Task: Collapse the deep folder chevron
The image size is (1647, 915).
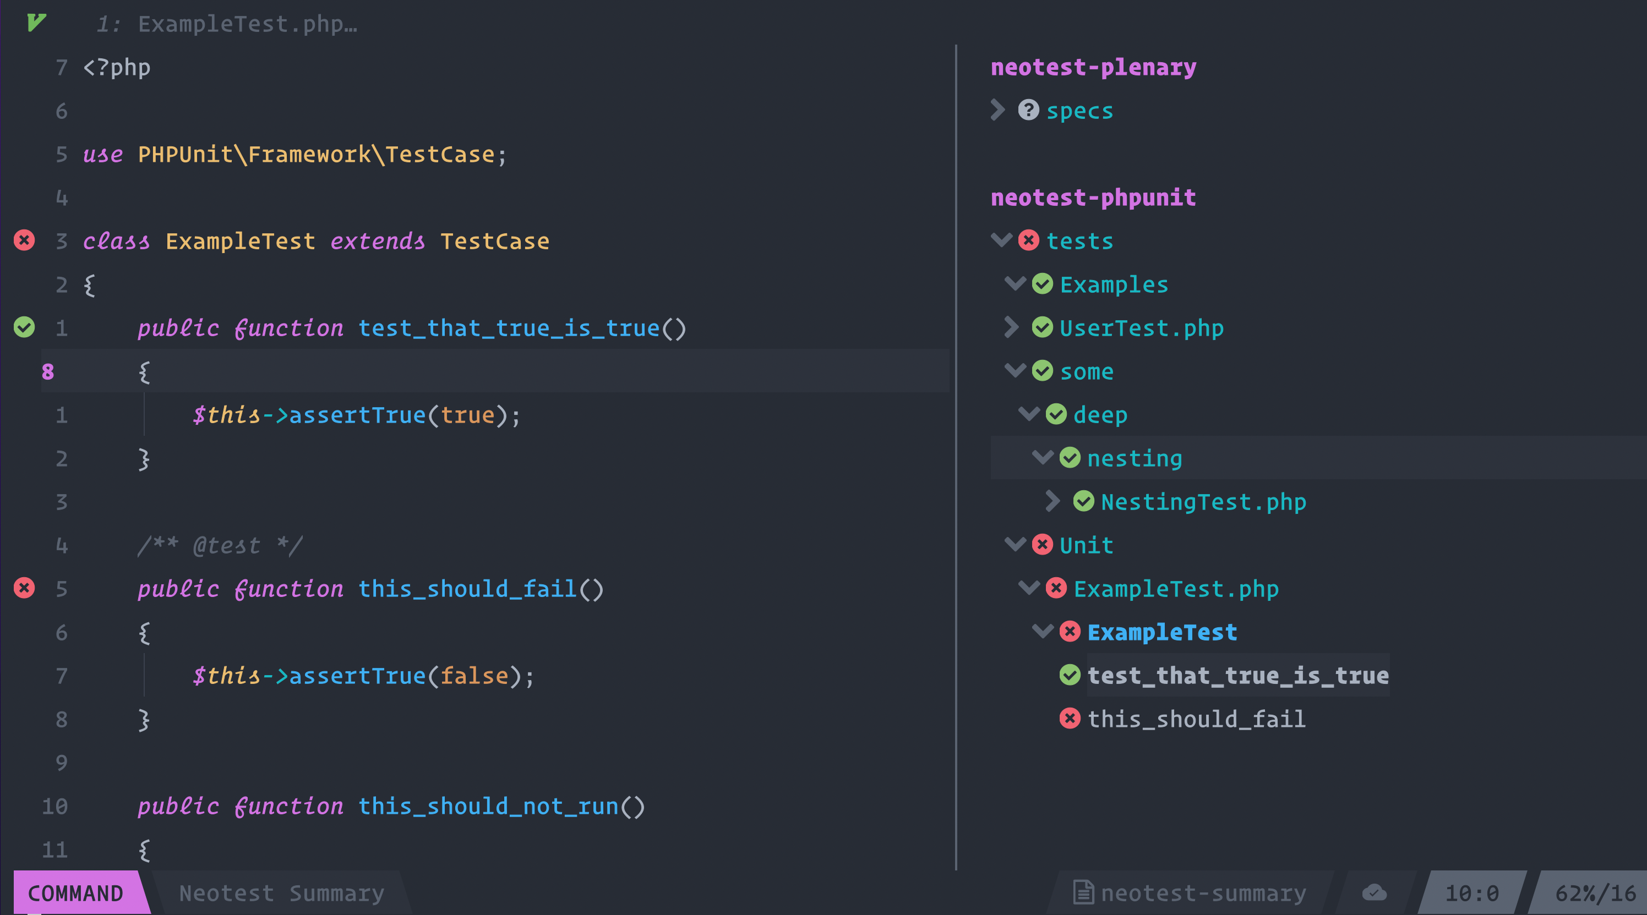Action: click(x=1029, y=413)
